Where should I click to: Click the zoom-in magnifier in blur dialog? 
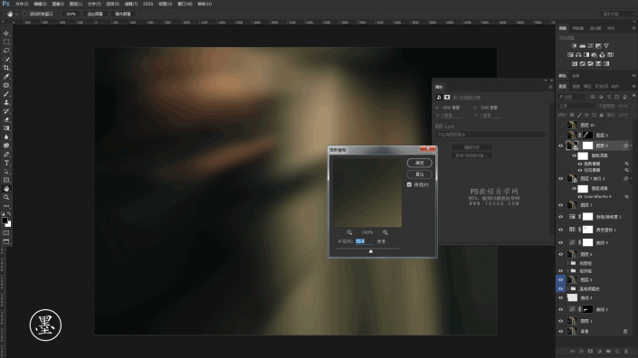[385, 232]
